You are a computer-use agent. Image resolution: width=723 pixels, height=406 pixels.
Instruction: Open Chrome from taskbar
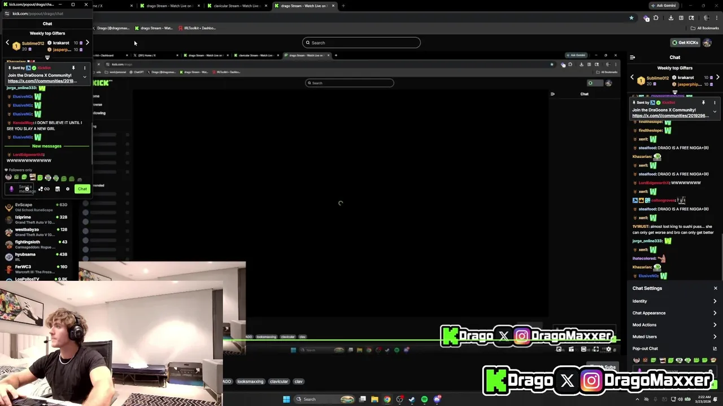pyautogui.click(x=387, y=399)
